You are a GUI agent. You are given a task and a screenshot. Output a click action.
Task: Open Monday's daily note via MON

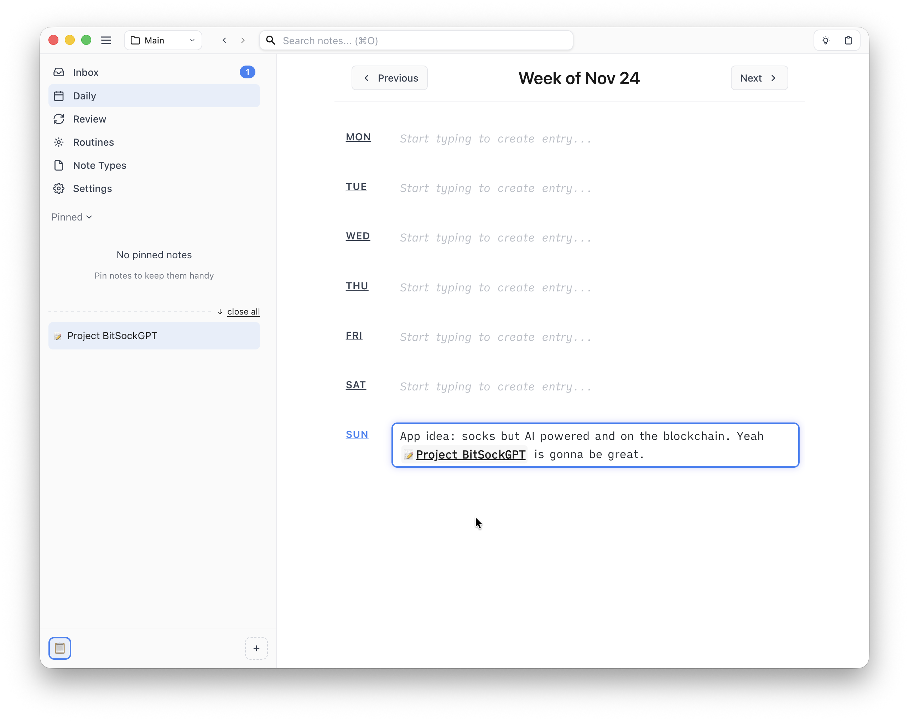(358, 136)
